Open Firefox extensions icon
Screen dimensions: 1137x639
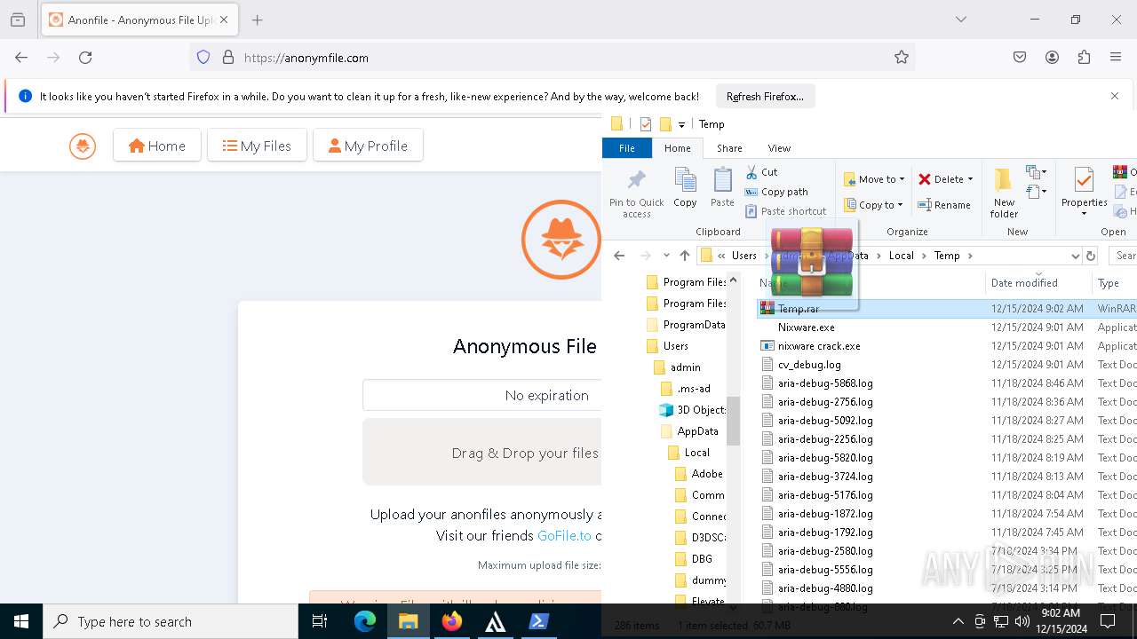coord(1084,58)
